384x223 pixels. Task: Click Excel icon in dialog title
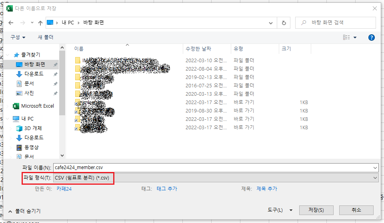10,8
